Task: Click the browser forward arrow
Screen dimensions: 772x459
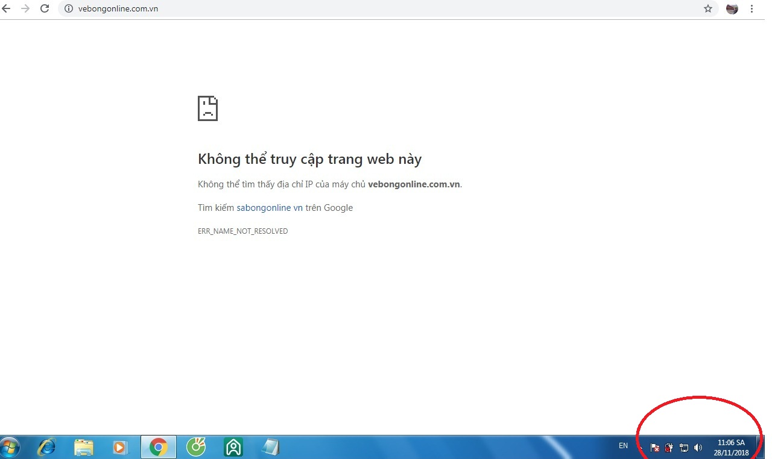Action: point(25,9)
